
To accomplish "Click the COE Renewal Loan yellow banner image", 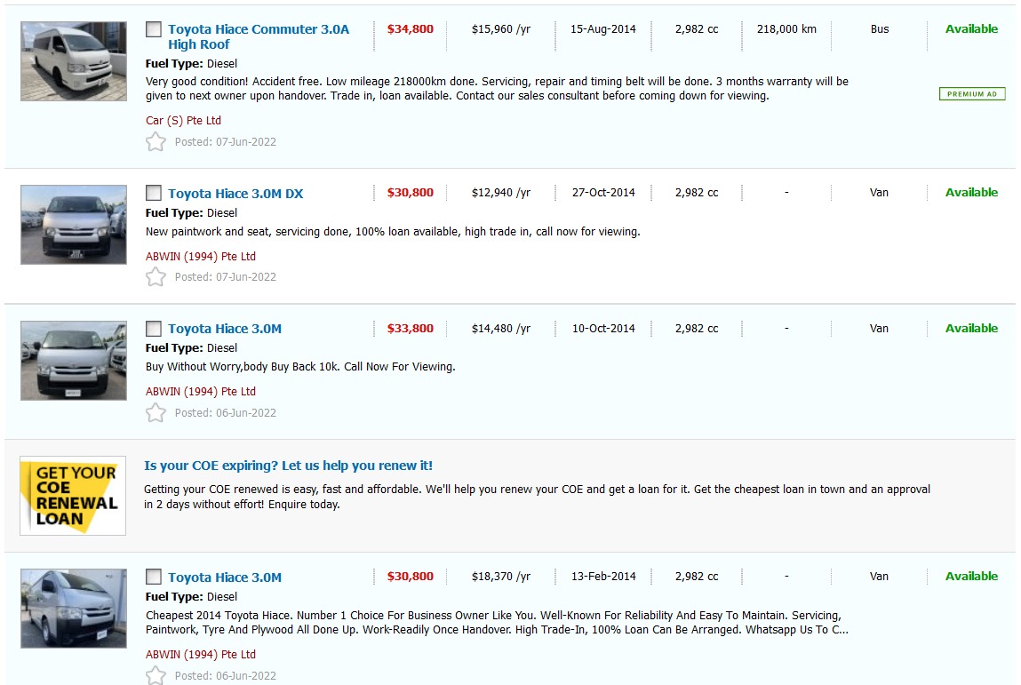I will click(73, 496).
